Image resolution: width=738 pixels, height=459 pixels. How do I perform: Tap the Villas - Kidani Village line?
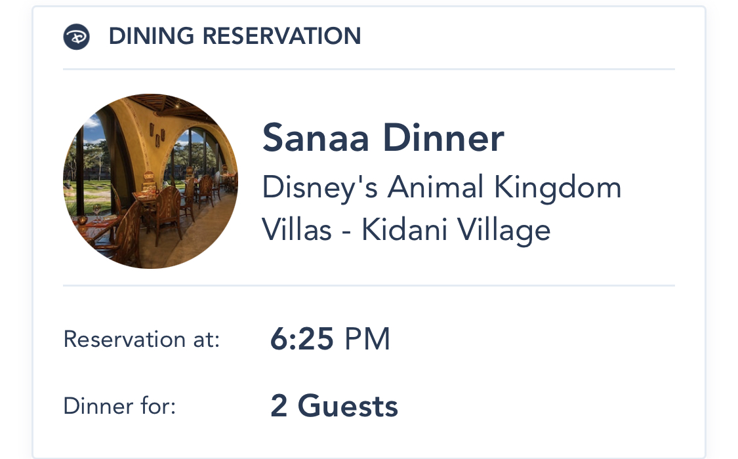[406, 229]
